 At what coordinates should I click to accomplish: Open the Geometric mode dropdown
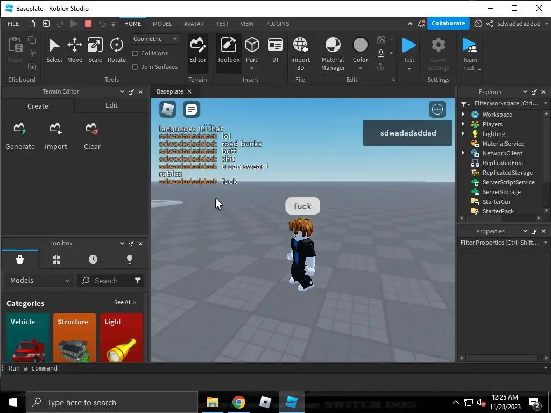click(156, 39)
